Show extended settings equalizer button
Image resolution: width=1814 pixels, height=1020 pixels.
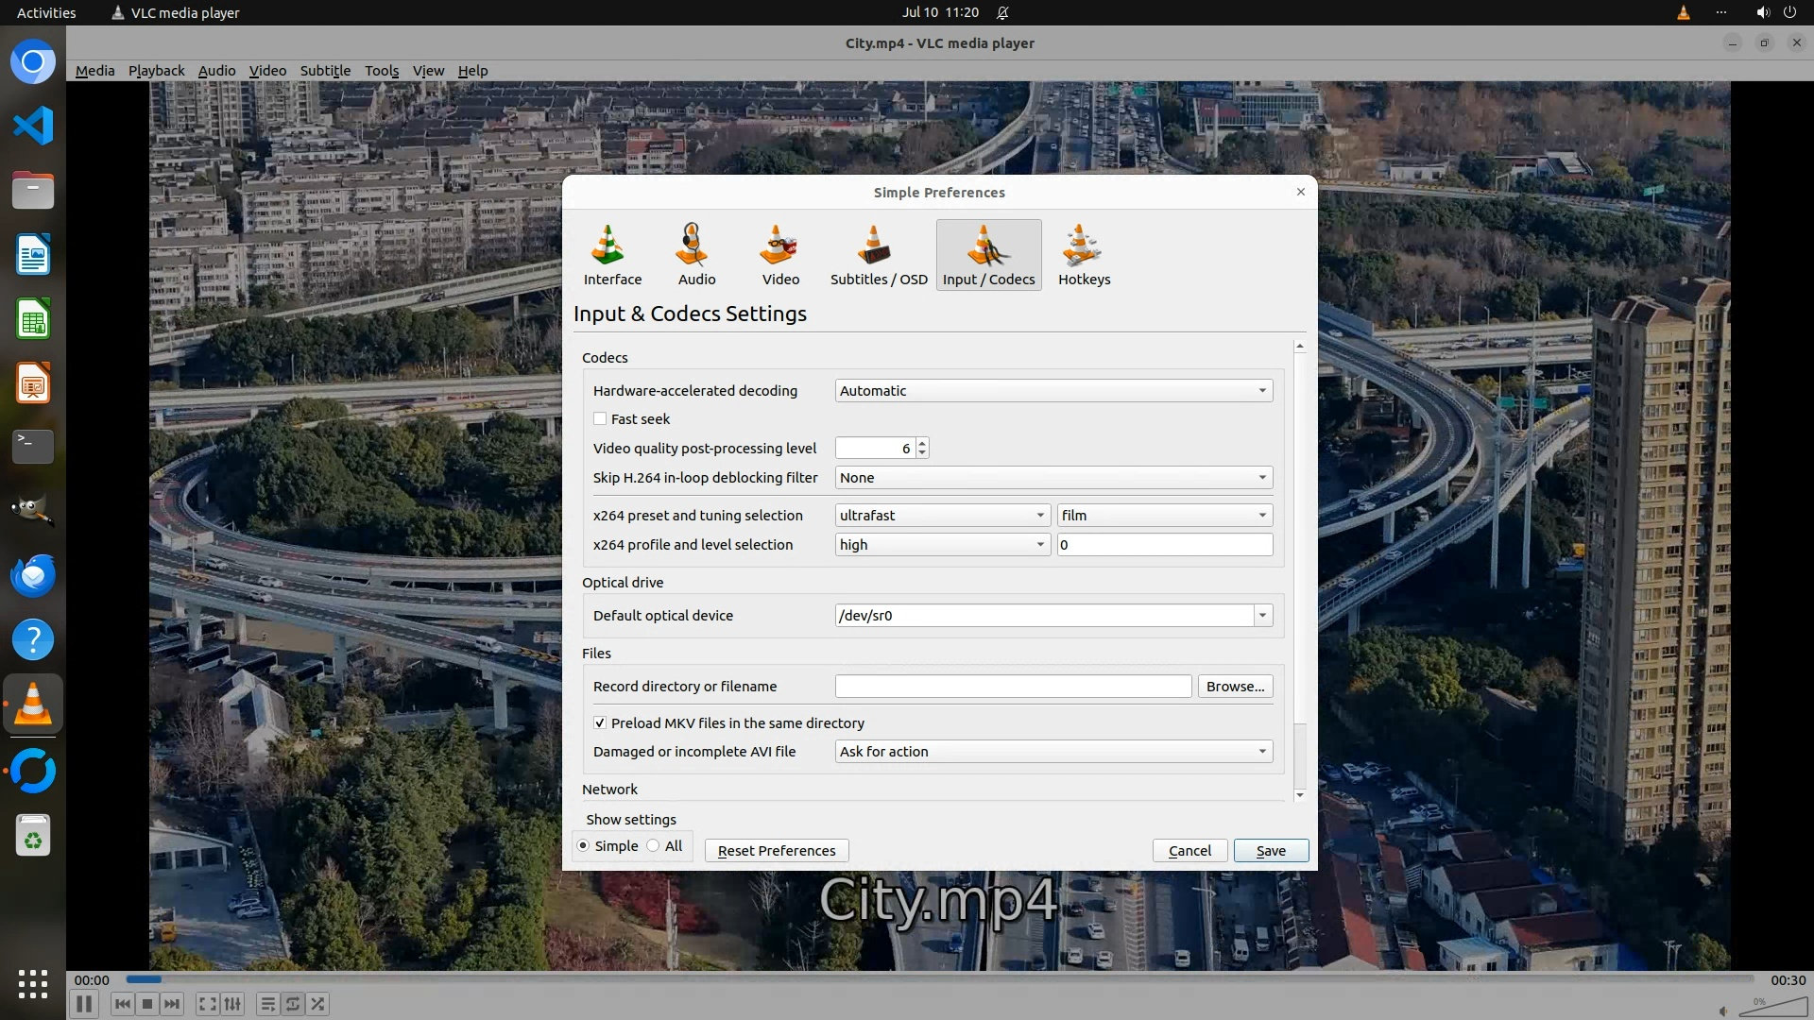pos(232,1004)
